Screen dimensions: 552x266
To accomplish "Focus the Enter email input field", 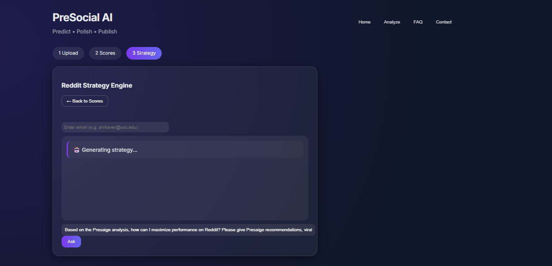I will [115, 127].
